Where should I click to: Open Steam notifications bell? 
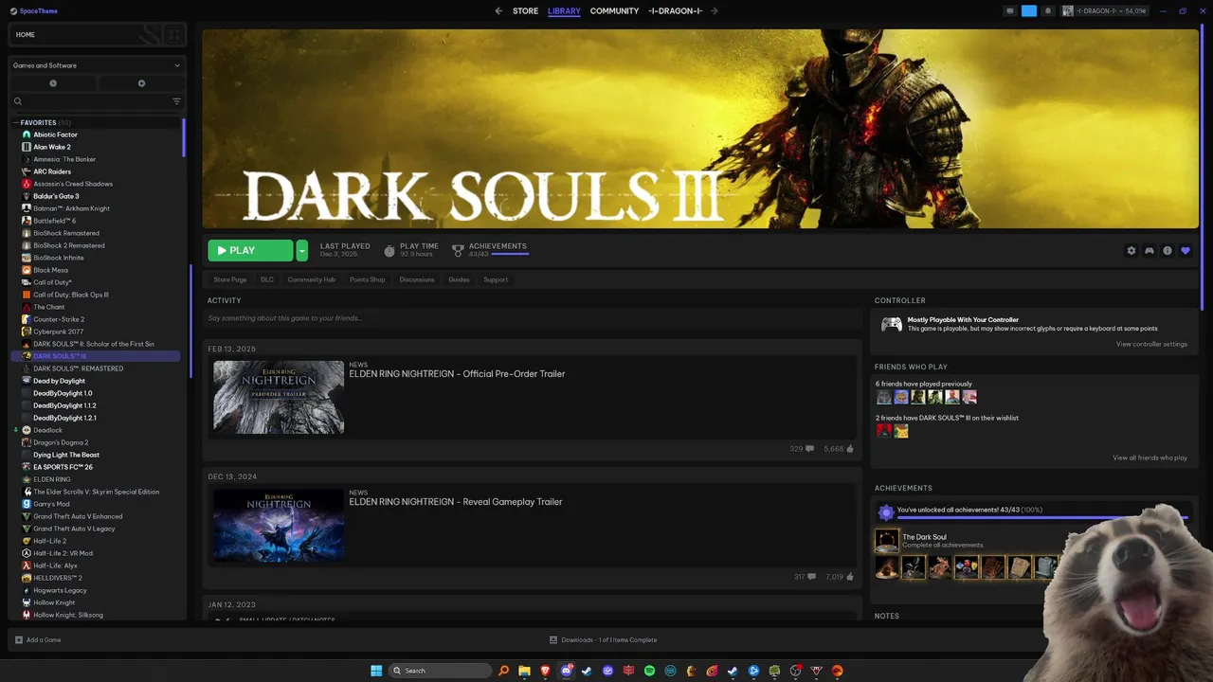point(1047,11)
